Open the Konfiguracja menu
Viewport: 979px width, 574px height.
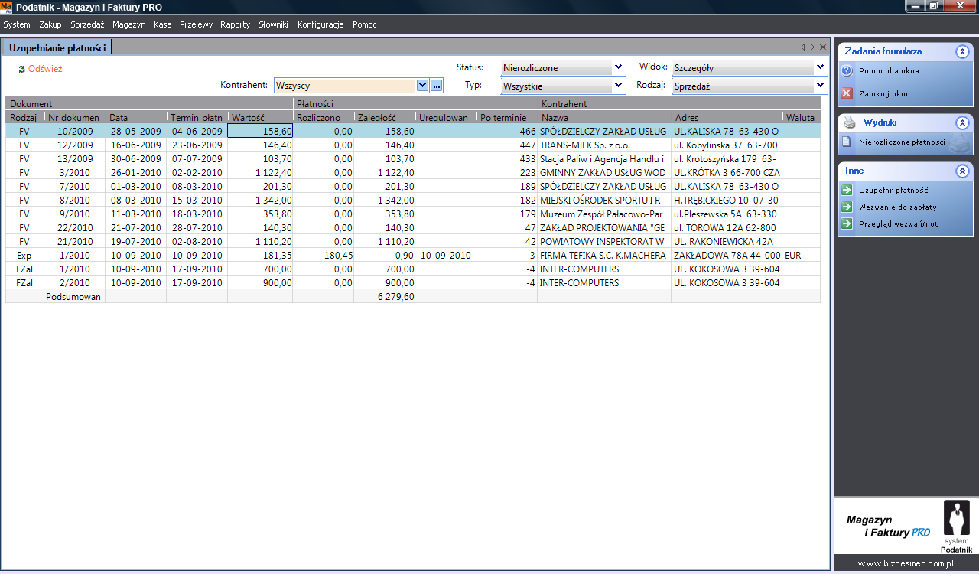(x=320, y=24)
